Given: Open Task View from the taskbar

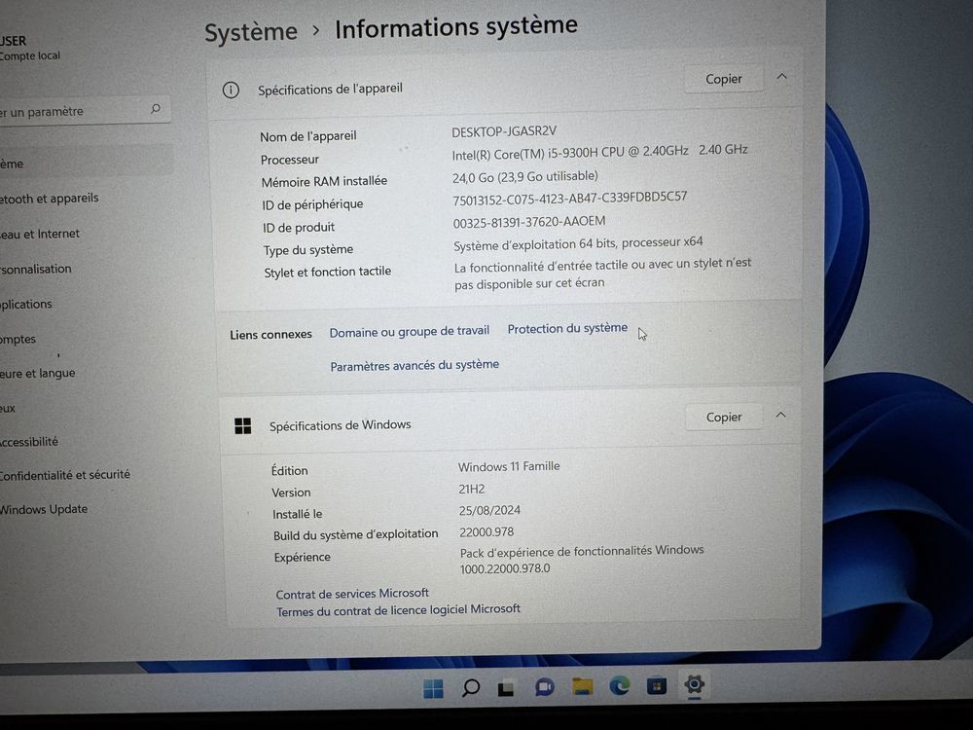Looking at the screenshot, I should tap(507, 687).
